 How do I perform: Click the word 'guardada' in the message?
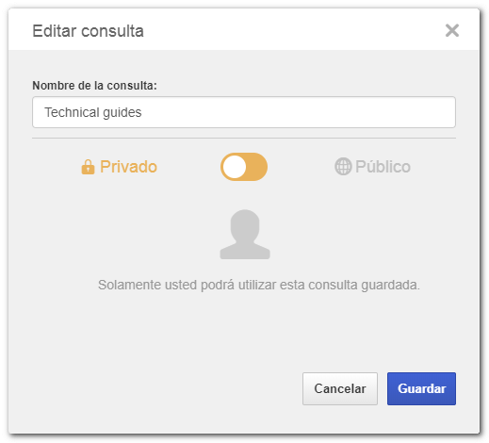pyautogui.click(x=389, y=285)
